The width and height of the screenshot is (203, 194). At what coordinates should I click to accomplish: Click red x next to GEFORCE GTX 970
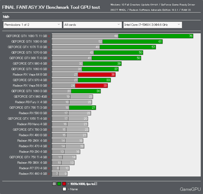pos(49,80)
